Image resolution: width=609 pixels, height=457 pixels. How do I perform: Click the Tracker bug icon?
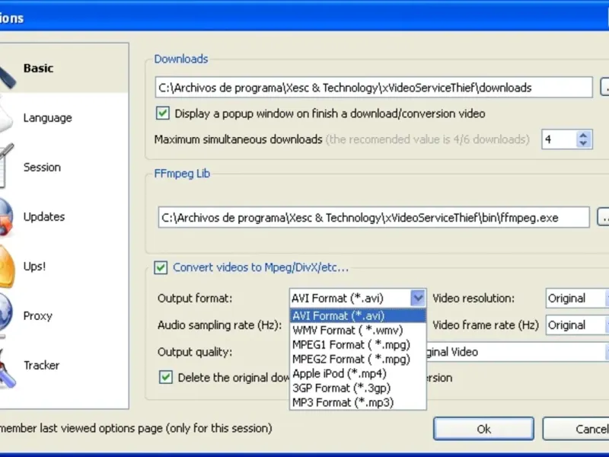(x=7, y=369)
